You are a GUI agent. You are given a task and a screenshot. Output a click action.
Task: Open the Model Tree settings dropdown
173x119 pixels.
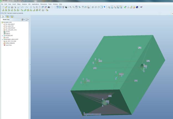23,20
